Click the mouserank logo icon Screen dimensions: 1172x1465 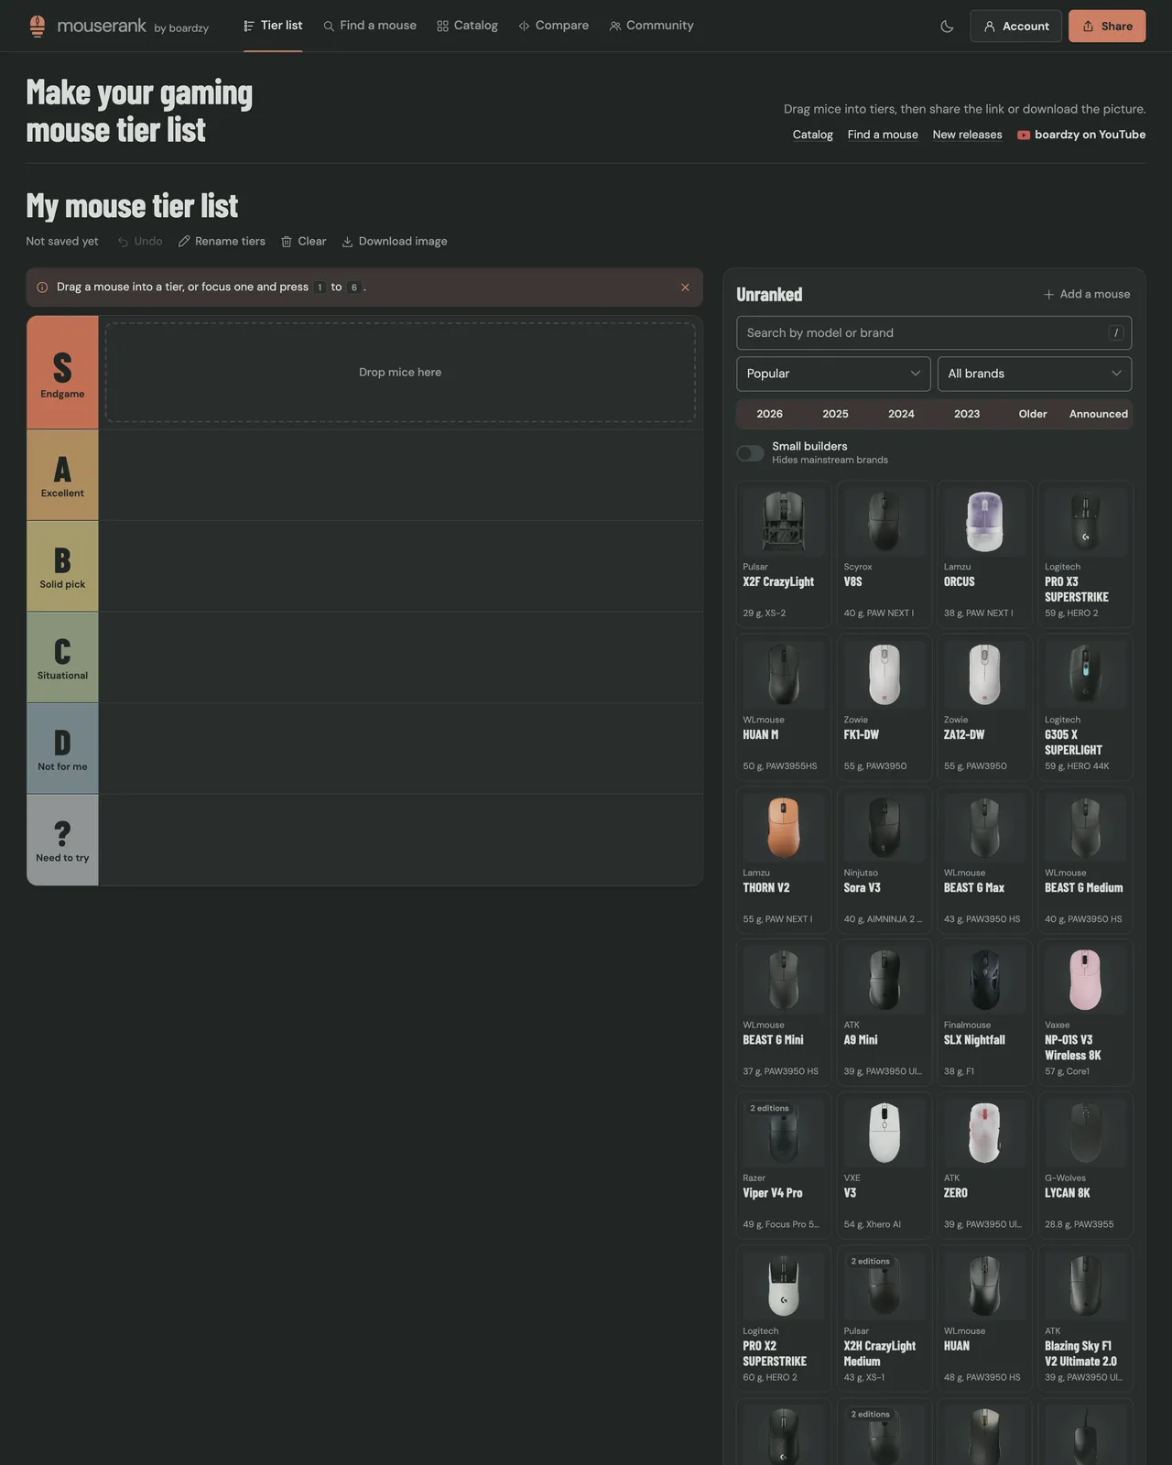coord(37,26)
